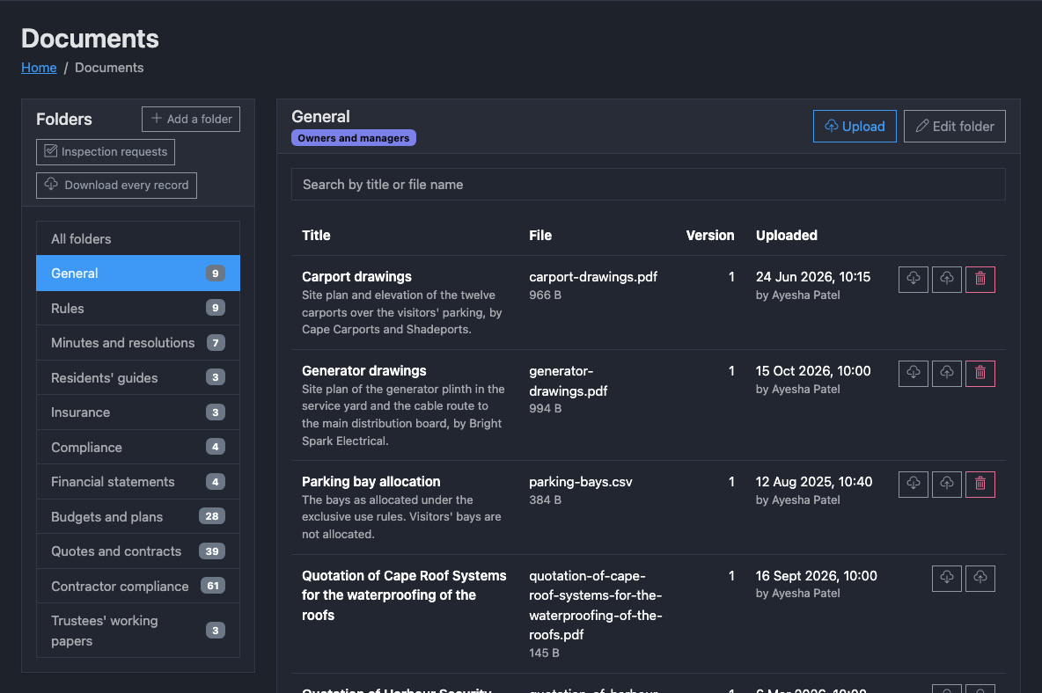Delete the Generator drawings document
Screen dimensions: 1042x693
(980, 374)
